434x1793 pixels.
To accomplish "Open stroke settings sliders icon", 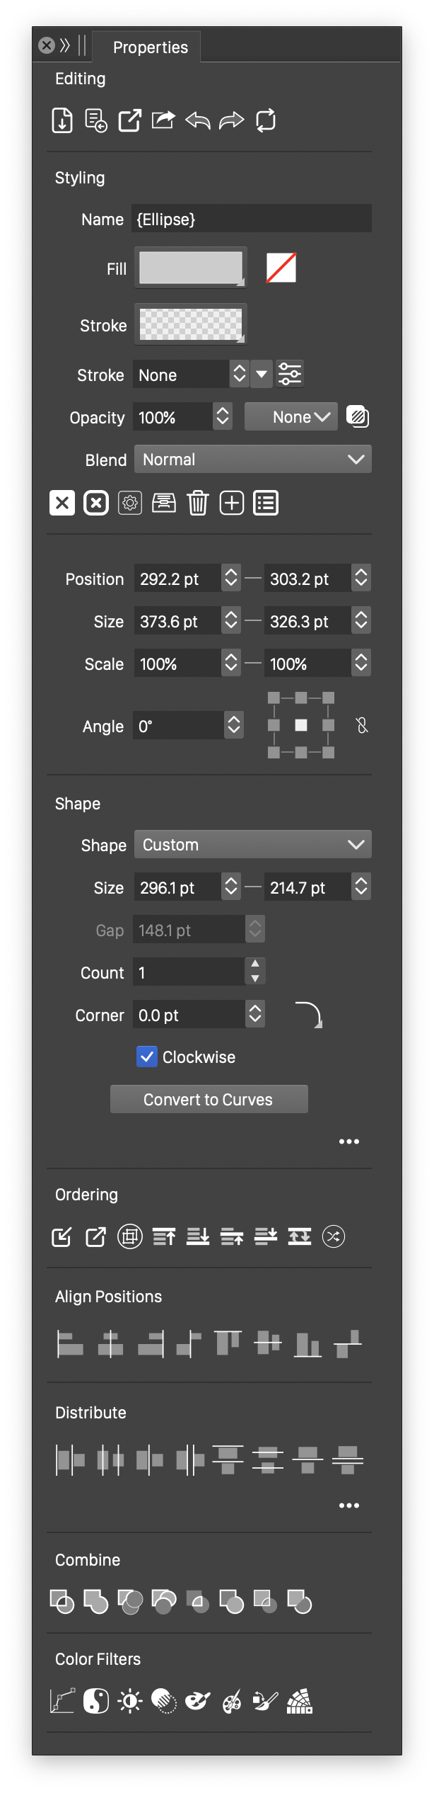I will click(290, 374).
